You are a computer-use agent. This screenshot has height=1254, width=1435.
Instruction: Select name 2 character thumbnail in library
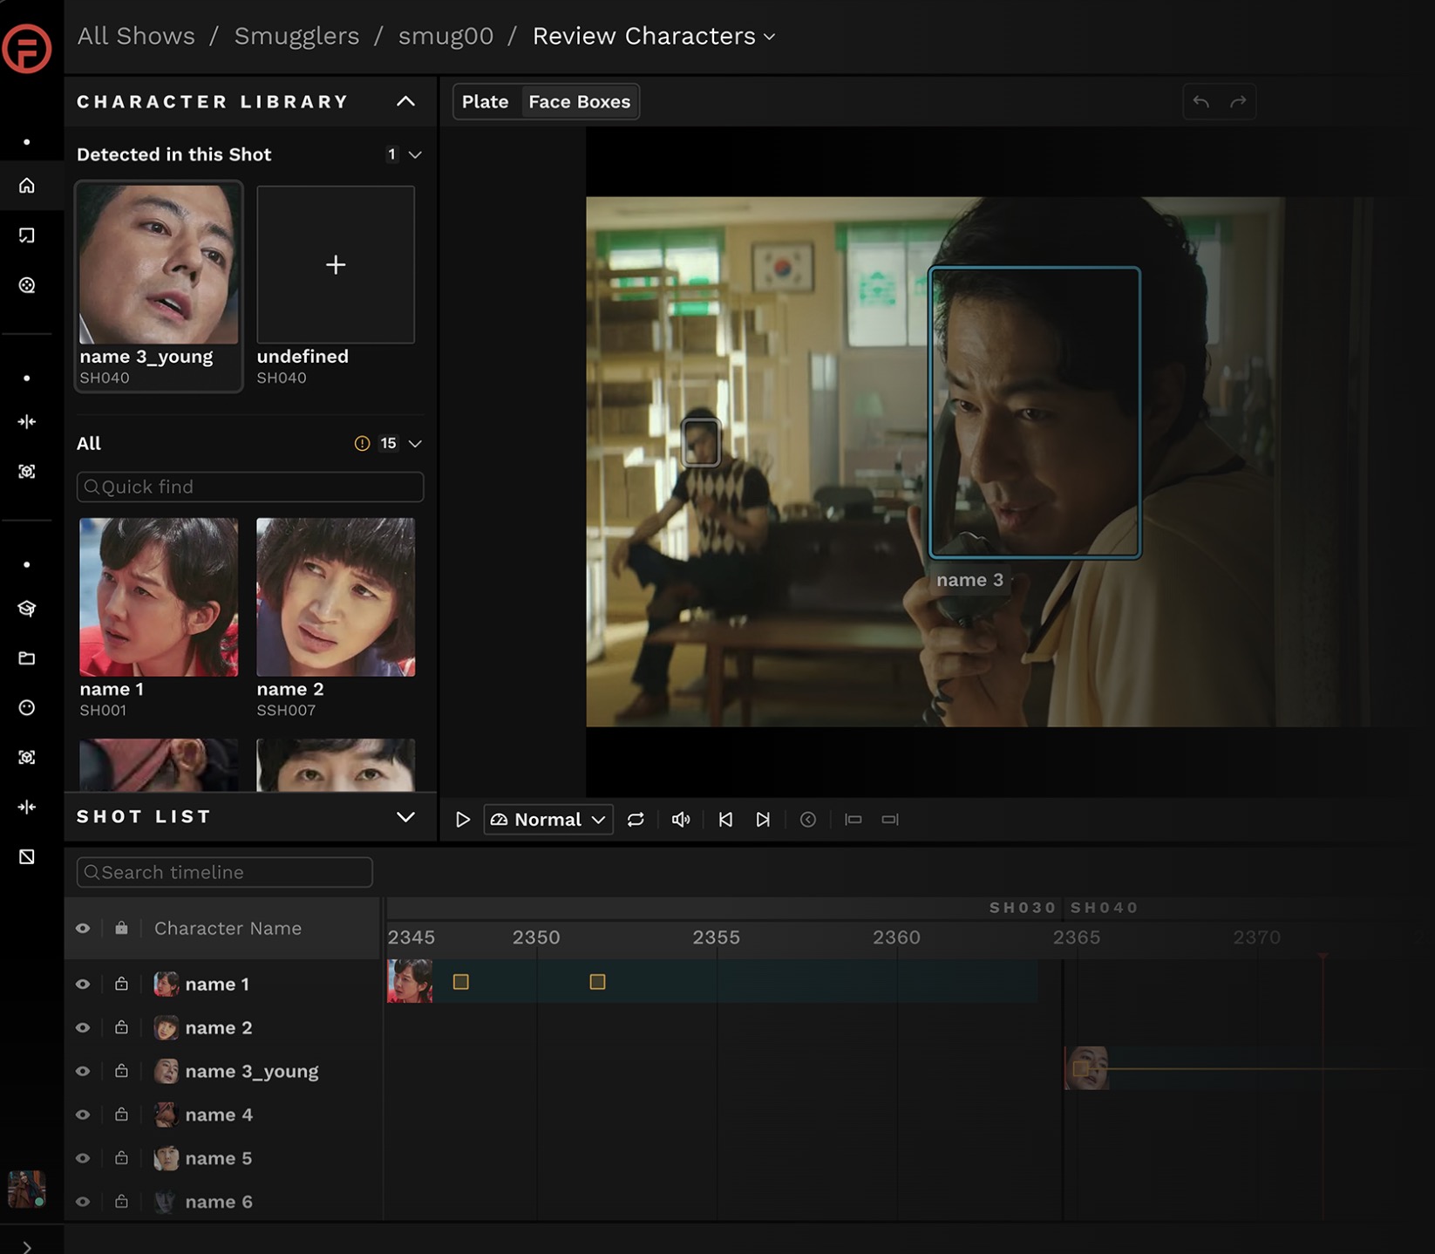[336, 597]
